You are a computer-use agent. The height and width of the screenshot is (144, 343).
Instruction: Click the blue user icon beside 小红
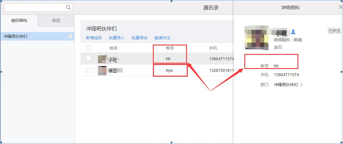(293, 32)
